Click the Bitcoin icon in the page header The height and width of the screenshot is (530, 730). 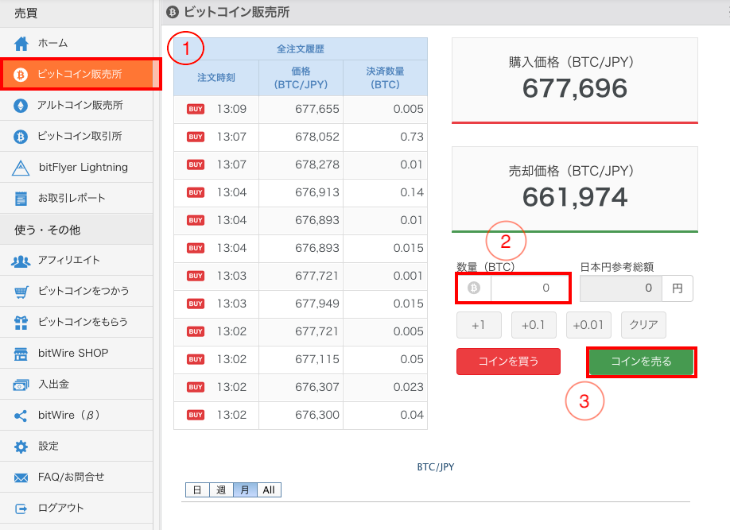pyautogui.click(x=173, y=12)
